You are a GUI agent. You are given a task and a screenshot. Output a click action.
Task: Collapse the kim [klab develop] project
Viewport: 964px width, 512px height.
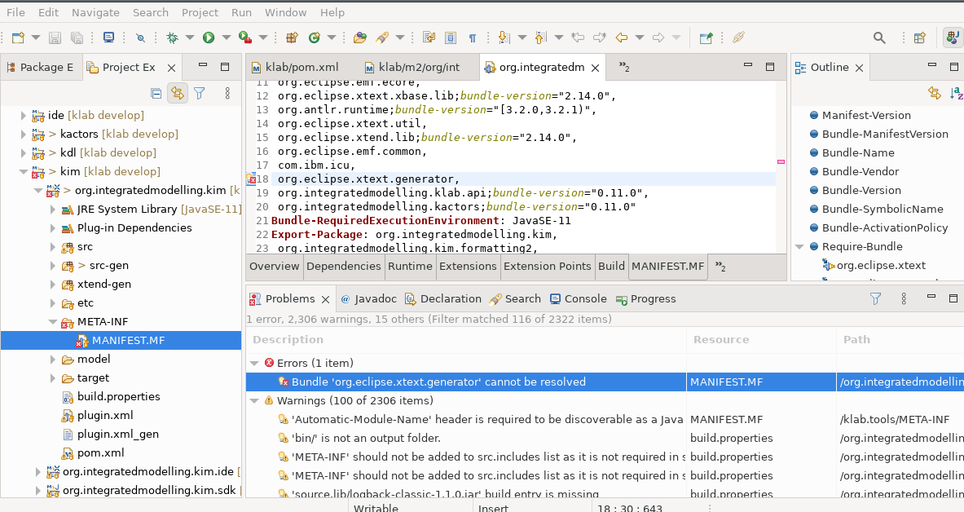coord(23,171)
